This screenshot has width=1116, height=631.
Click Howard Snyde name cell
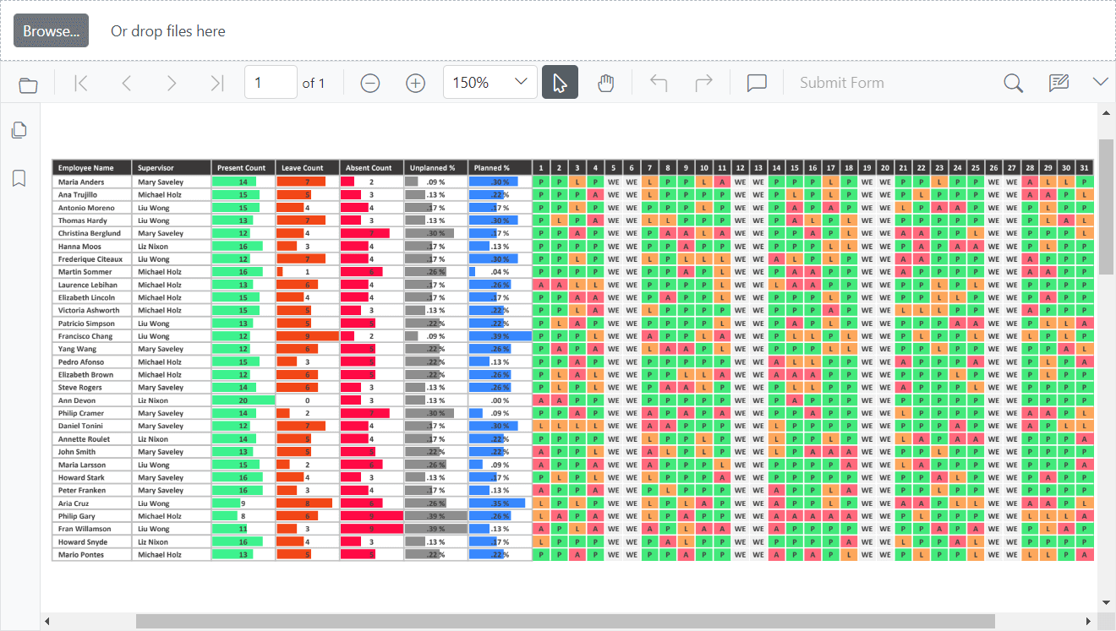pos(91,542)
